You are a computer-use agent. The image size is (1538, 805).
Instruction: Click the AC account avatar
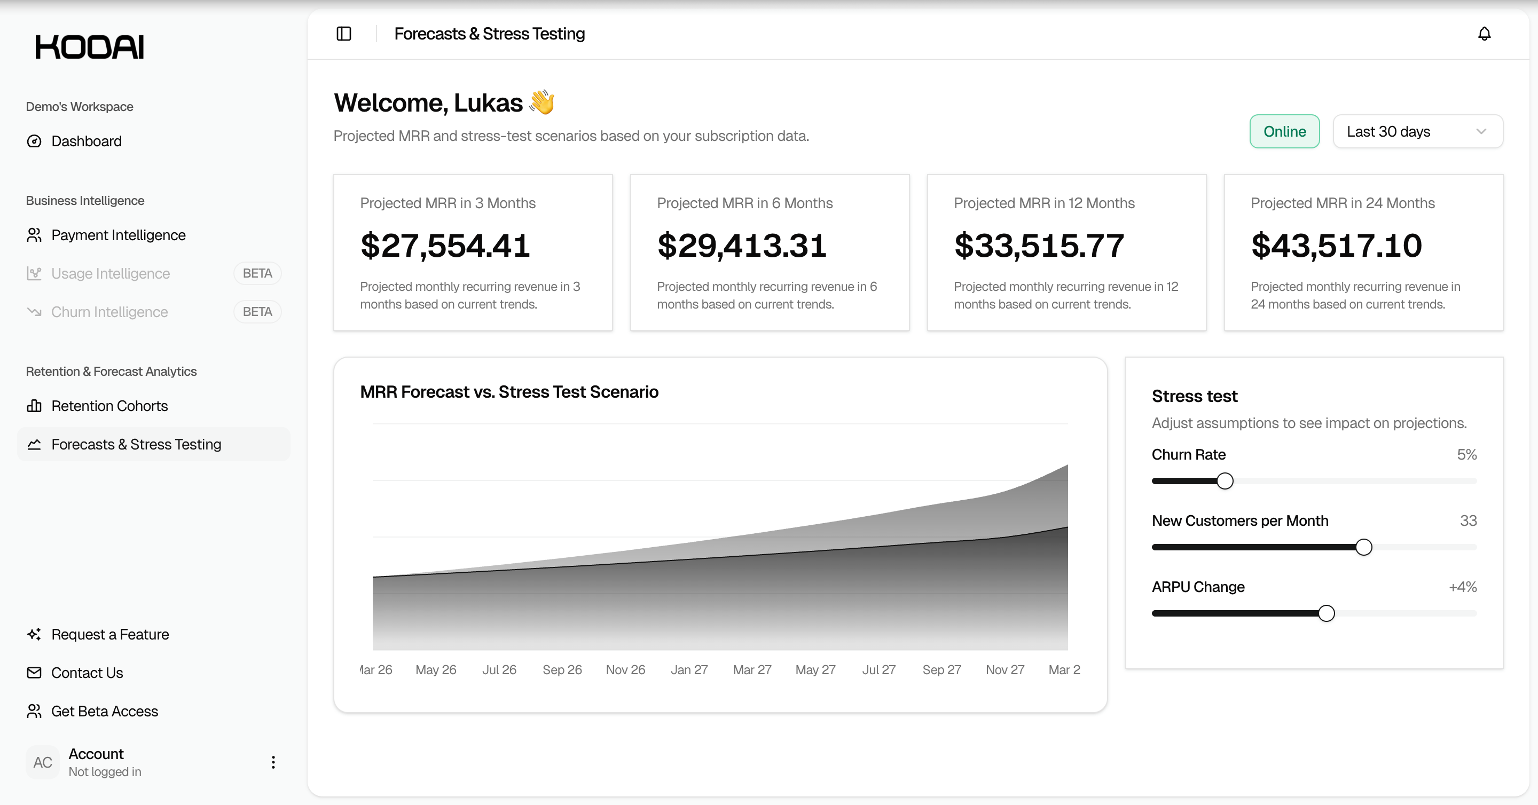[x=42, y=762]
